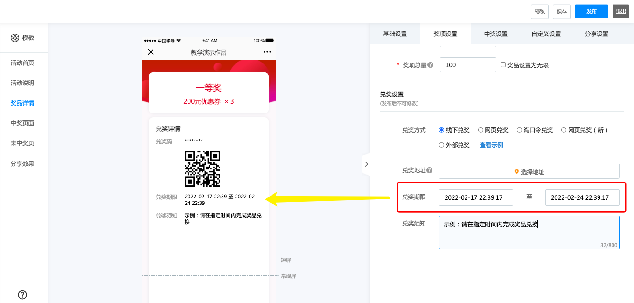Open the help question mark icon
This screenshot has width=634, height=303.
tap(22, 295)
